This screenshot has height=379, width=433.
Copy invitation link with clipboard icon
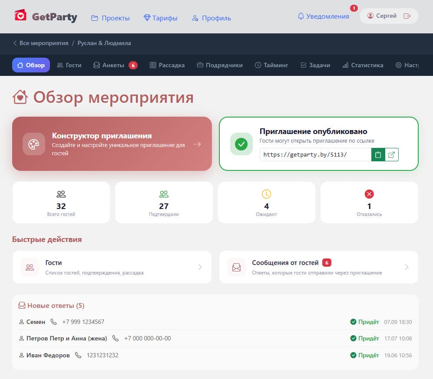[x=378, y=155]
